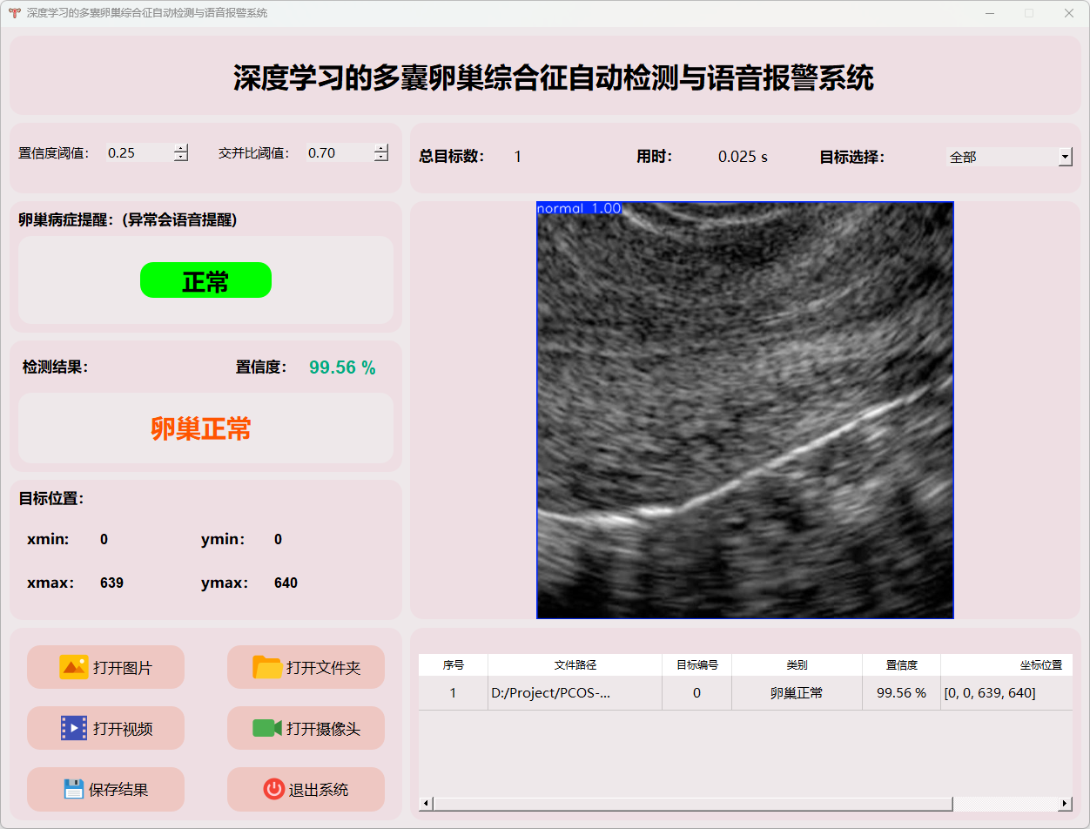Click the 置信度阈值 input field

pos(139,152)
